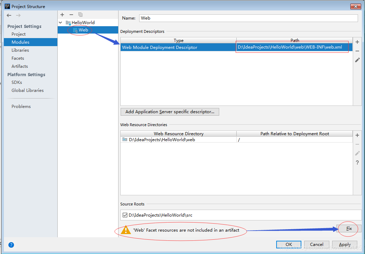Click the facet resources not included warning text
This screenshot has width=365, height=254.
186,230
